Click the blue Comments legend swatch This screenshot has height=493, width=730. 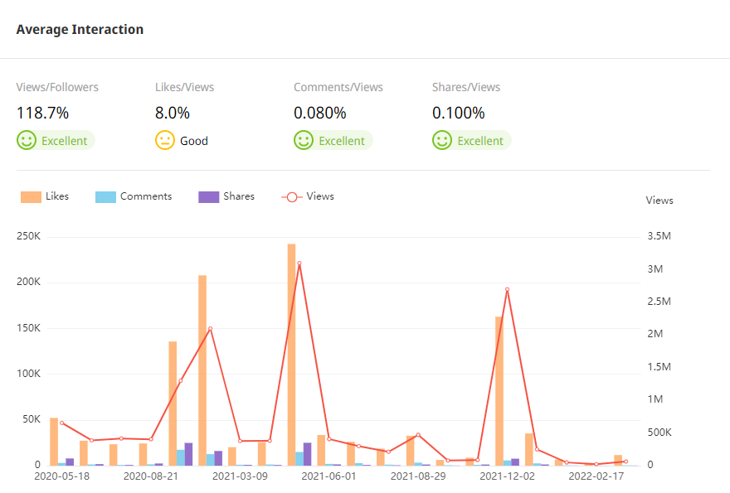[x=105, y=197]
